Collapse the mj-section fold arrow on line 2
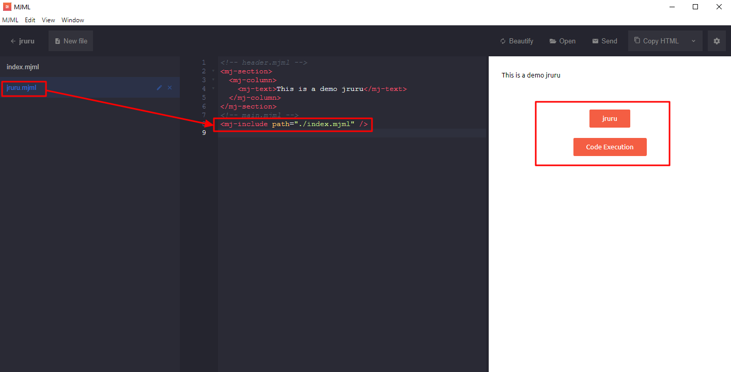Viewport: 731px width, 372px height. pos(213,71)
